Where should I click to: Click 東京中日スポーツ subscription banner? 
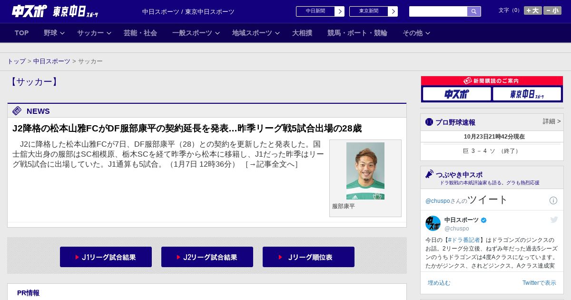pos(527,94)
